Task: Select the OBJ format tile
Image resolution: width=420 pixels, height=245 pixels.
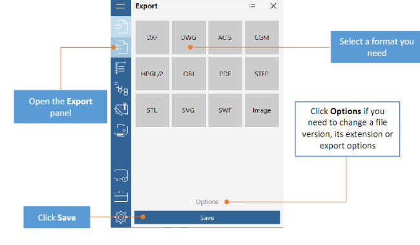Action: [x=189, y=73]
